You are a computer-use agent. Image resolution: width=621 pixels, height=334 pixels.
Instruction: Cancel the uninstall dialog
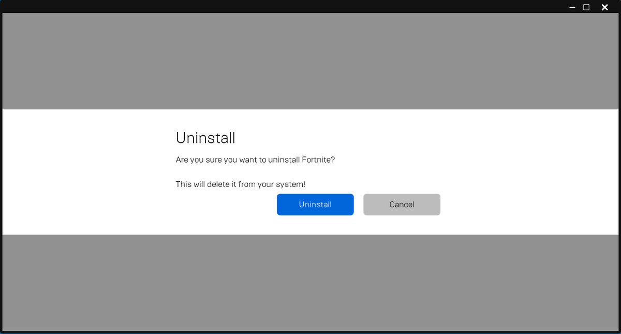coord(402,205)
